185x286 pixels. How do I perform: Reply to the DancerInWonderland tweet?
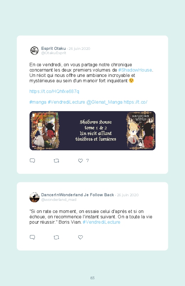click(32, 237)
